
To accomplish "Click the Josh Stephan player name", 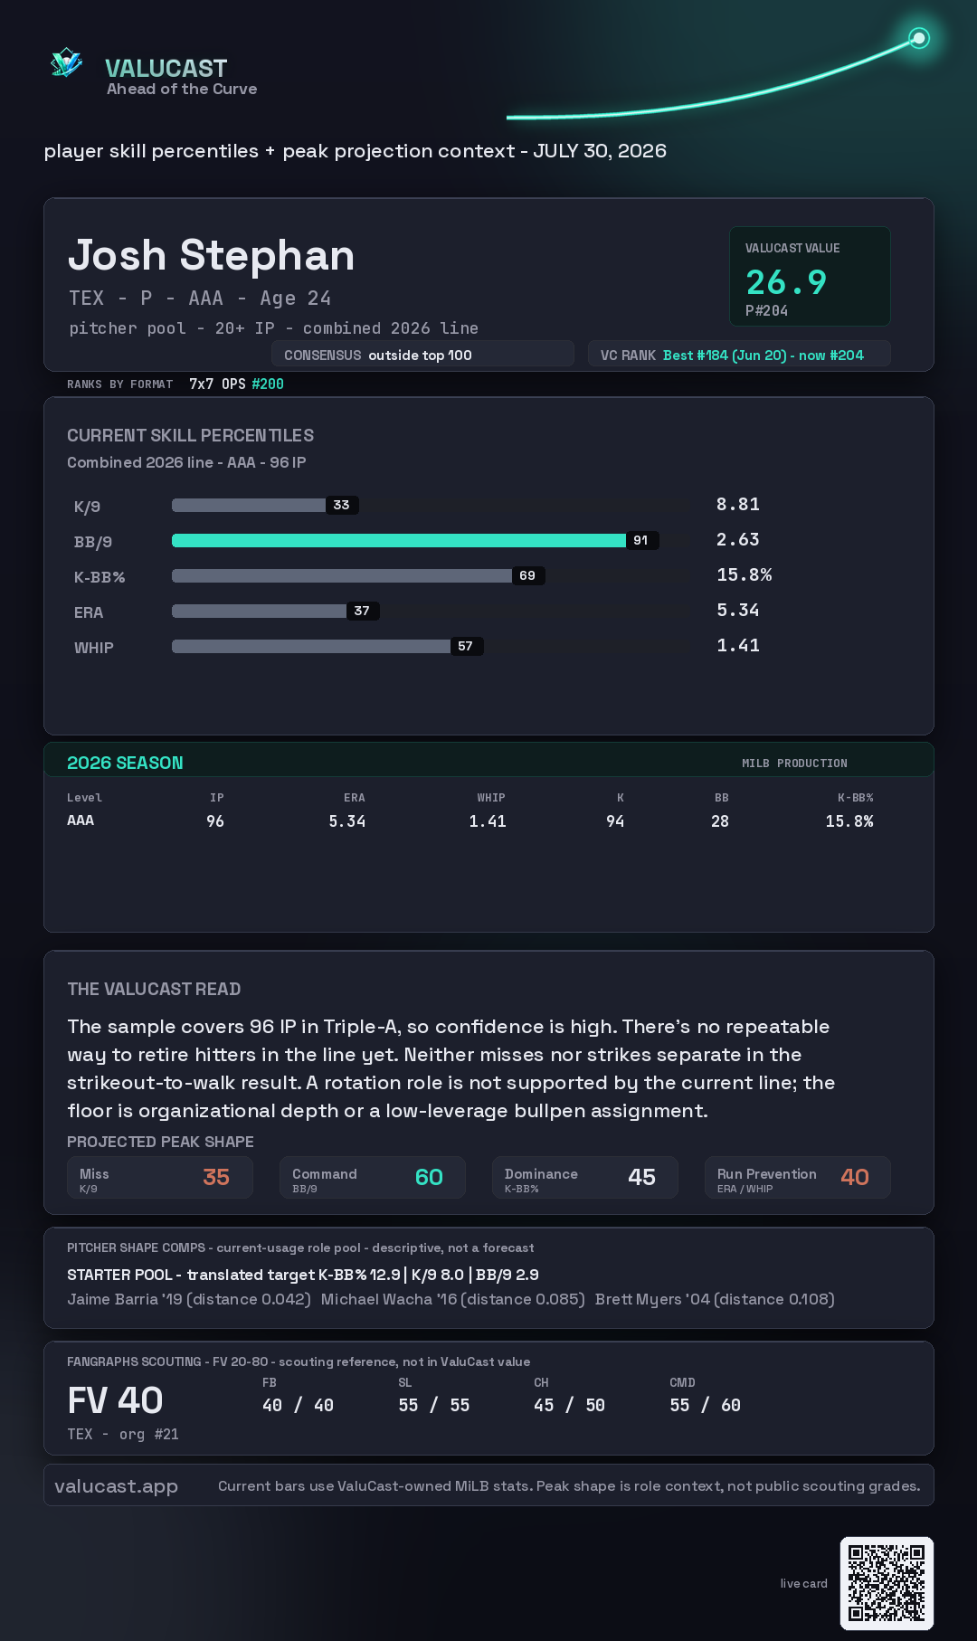I will tap(211, 255).
